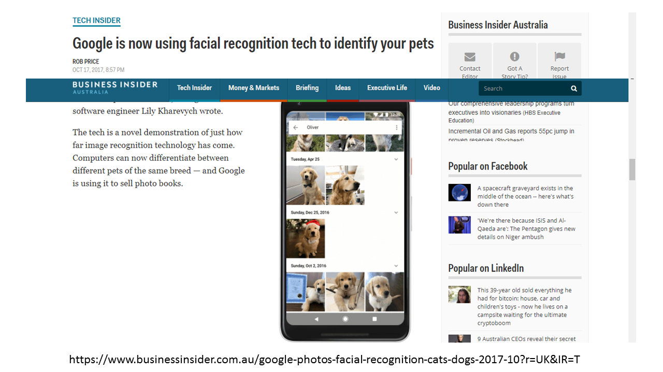Viewport: 663px width, 372px height.
Task: Click the Oliver album title in phone
Action: point(313,127)
